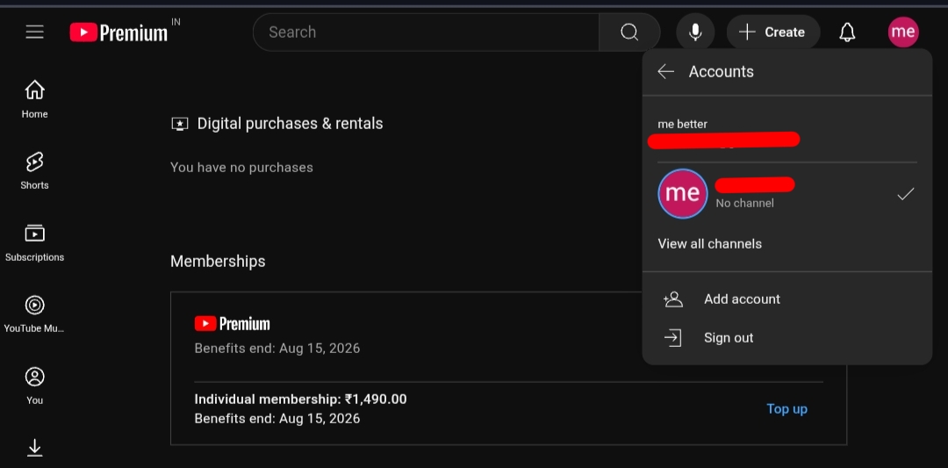Click the profile avatar at top right
948x468 pixels.
903,32
